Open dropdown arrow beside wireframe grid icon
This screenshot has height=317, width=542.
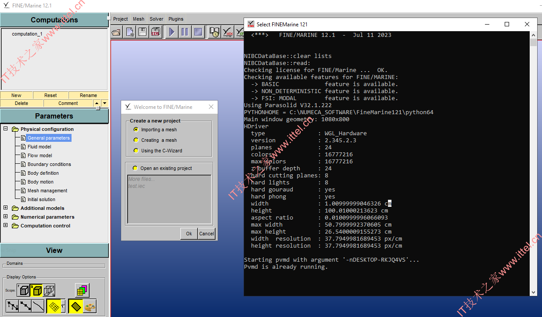tap(63, 306)
